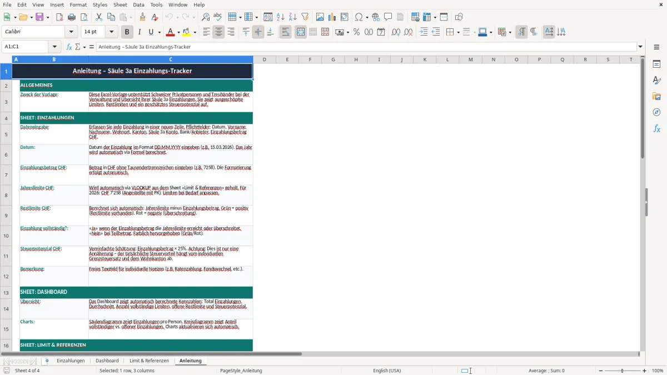
Task: Toggle Underline formatting
Action: coord(151,32)
